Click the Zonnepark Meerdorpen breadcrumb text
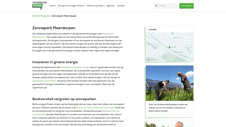 pyautogui.click(x=64, y=16)
